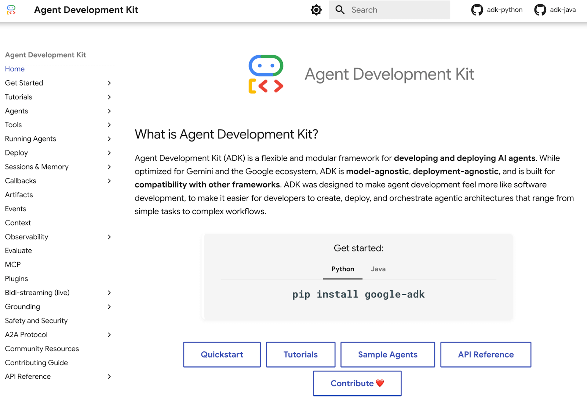Open the Sample Agents button
Viewport: 587px width, 399px height.
387,355
